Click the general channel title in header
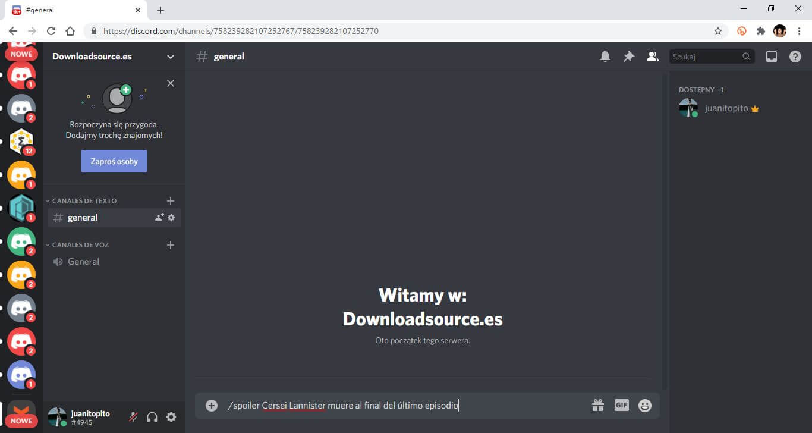Viewport: 812px width, 433px height. click(229, 57)
